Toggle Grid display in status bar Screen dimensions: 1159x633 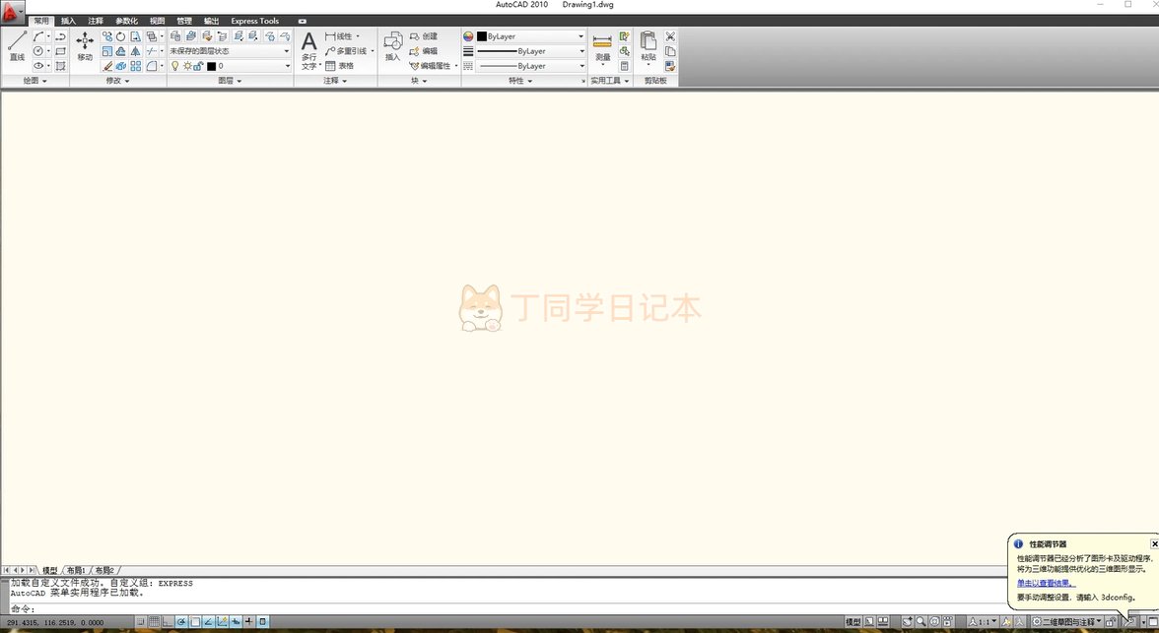155,622
